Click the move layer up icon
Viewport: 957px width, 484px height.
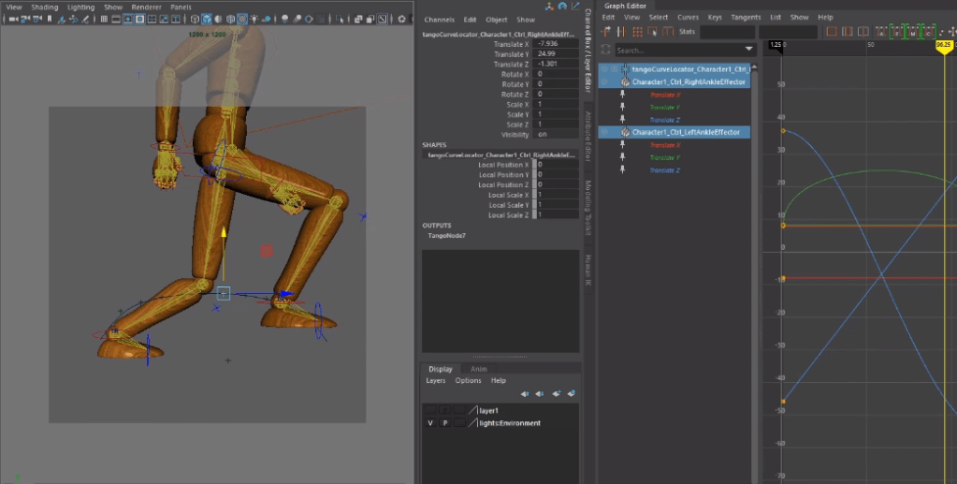coord(525,394)
